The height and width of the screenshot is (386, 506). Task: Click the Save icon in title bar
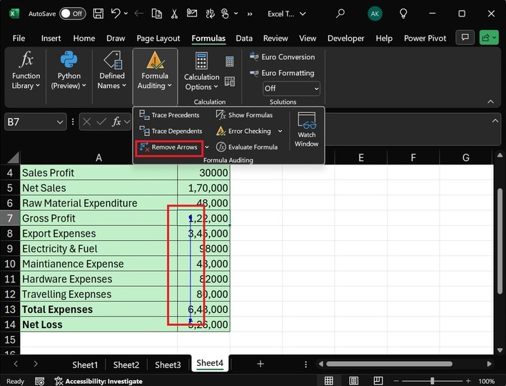coord(98,14)
